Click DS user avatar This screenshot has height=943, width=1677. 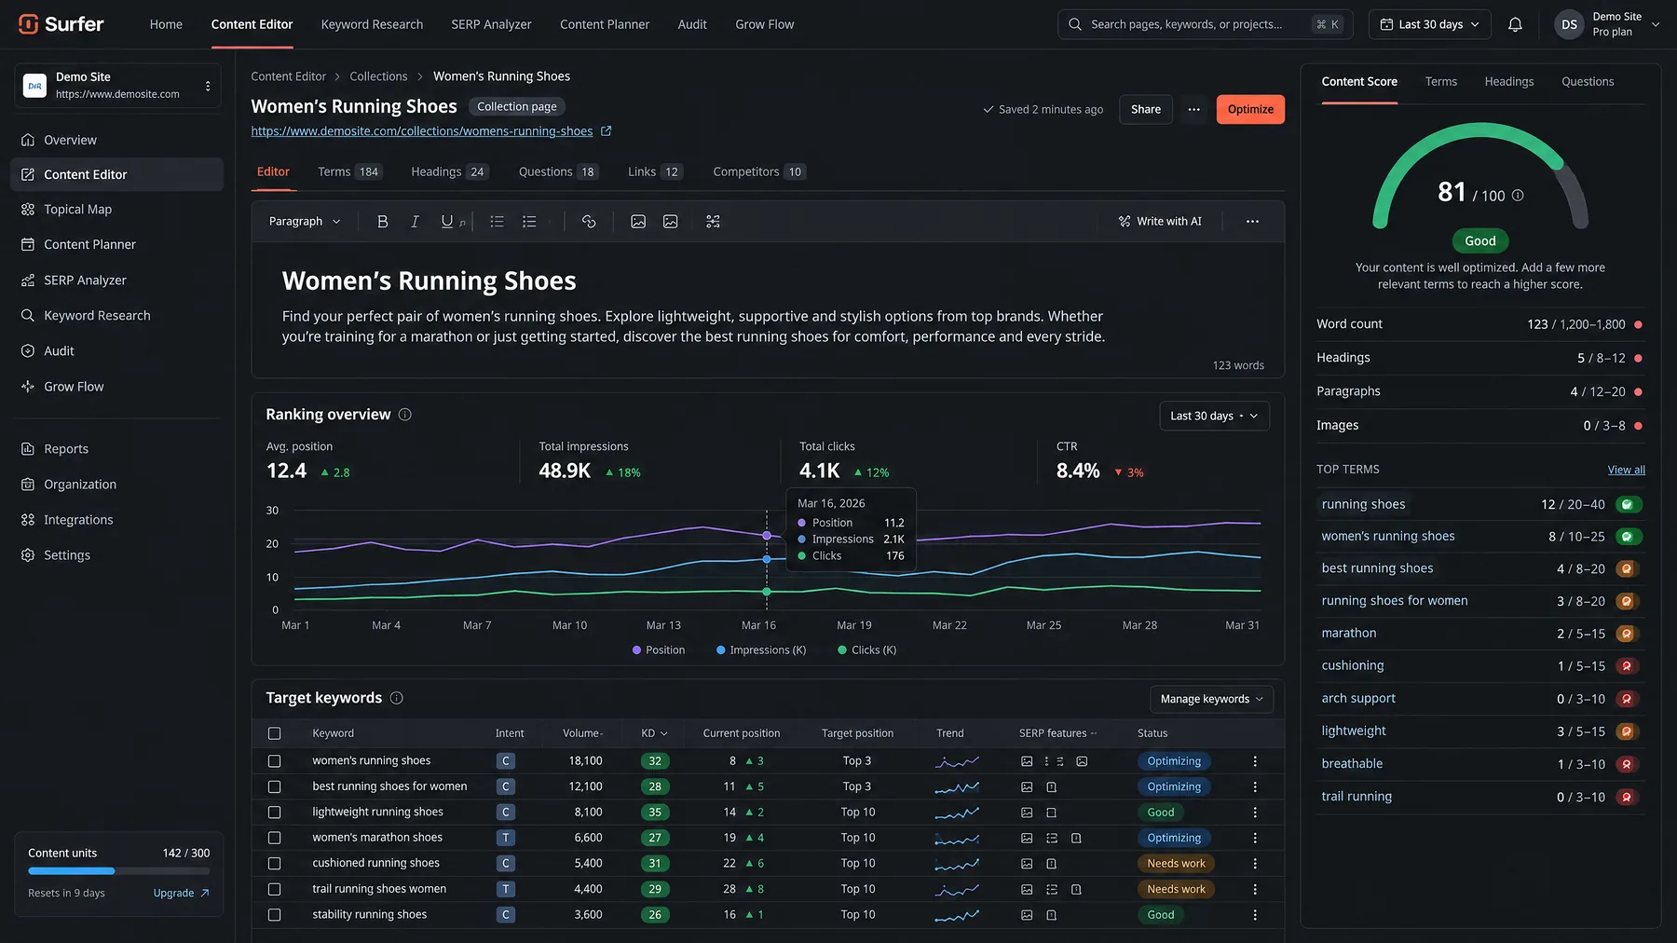tap(1569, 24)
